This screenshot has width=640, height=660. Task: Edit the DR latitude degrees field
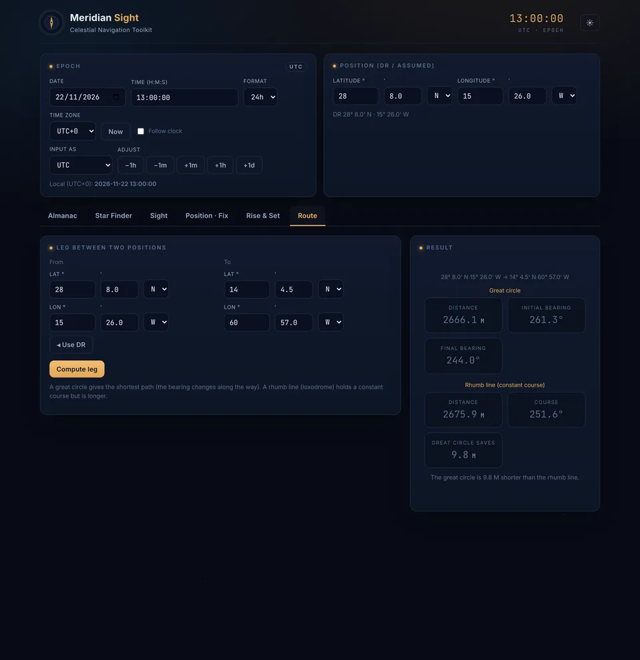point(356,96)
